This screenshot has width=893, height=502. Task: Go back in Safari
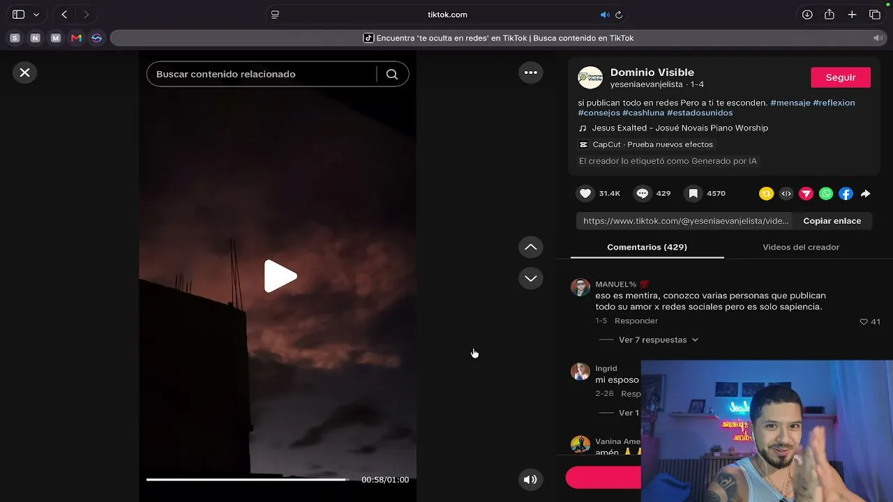(x=64, y=15)
